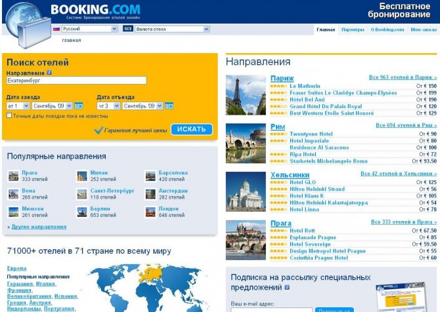Open check-out month dropdown Сентябрь '09

point(143,106)
